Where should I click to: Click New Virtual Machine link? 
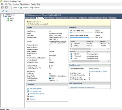(x=36, y=89)
